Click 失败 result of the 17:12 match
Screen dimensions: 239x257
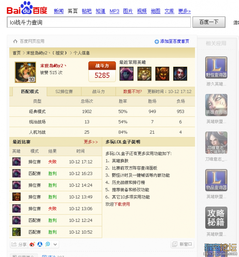[52, 162]
